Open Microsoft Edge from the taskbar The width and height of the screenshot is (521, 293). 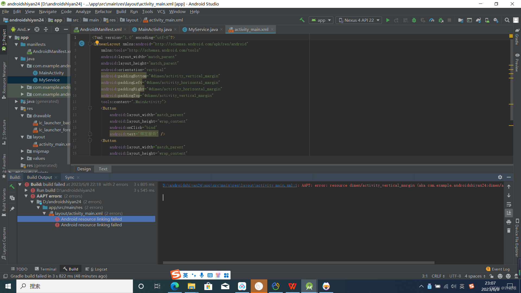[x=175, y=286]
